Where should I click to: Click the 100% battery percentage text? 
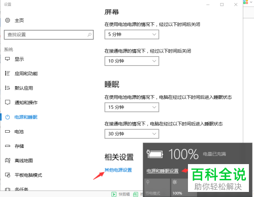click(184, 154)
